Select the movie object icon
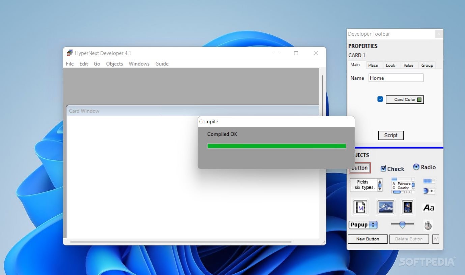Image resolution: width=465 pixels, height=275 pixels. click(360, 207)
